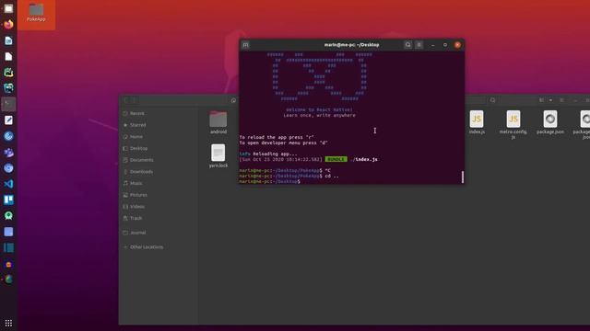Open the Files window hamburger menu
Image resolution: width=590 pixels, height=331 pixels.
point(561,100)
